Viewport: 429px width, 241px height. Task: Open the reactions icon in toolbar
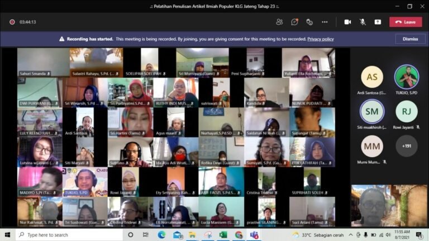[x=309, y=22]
